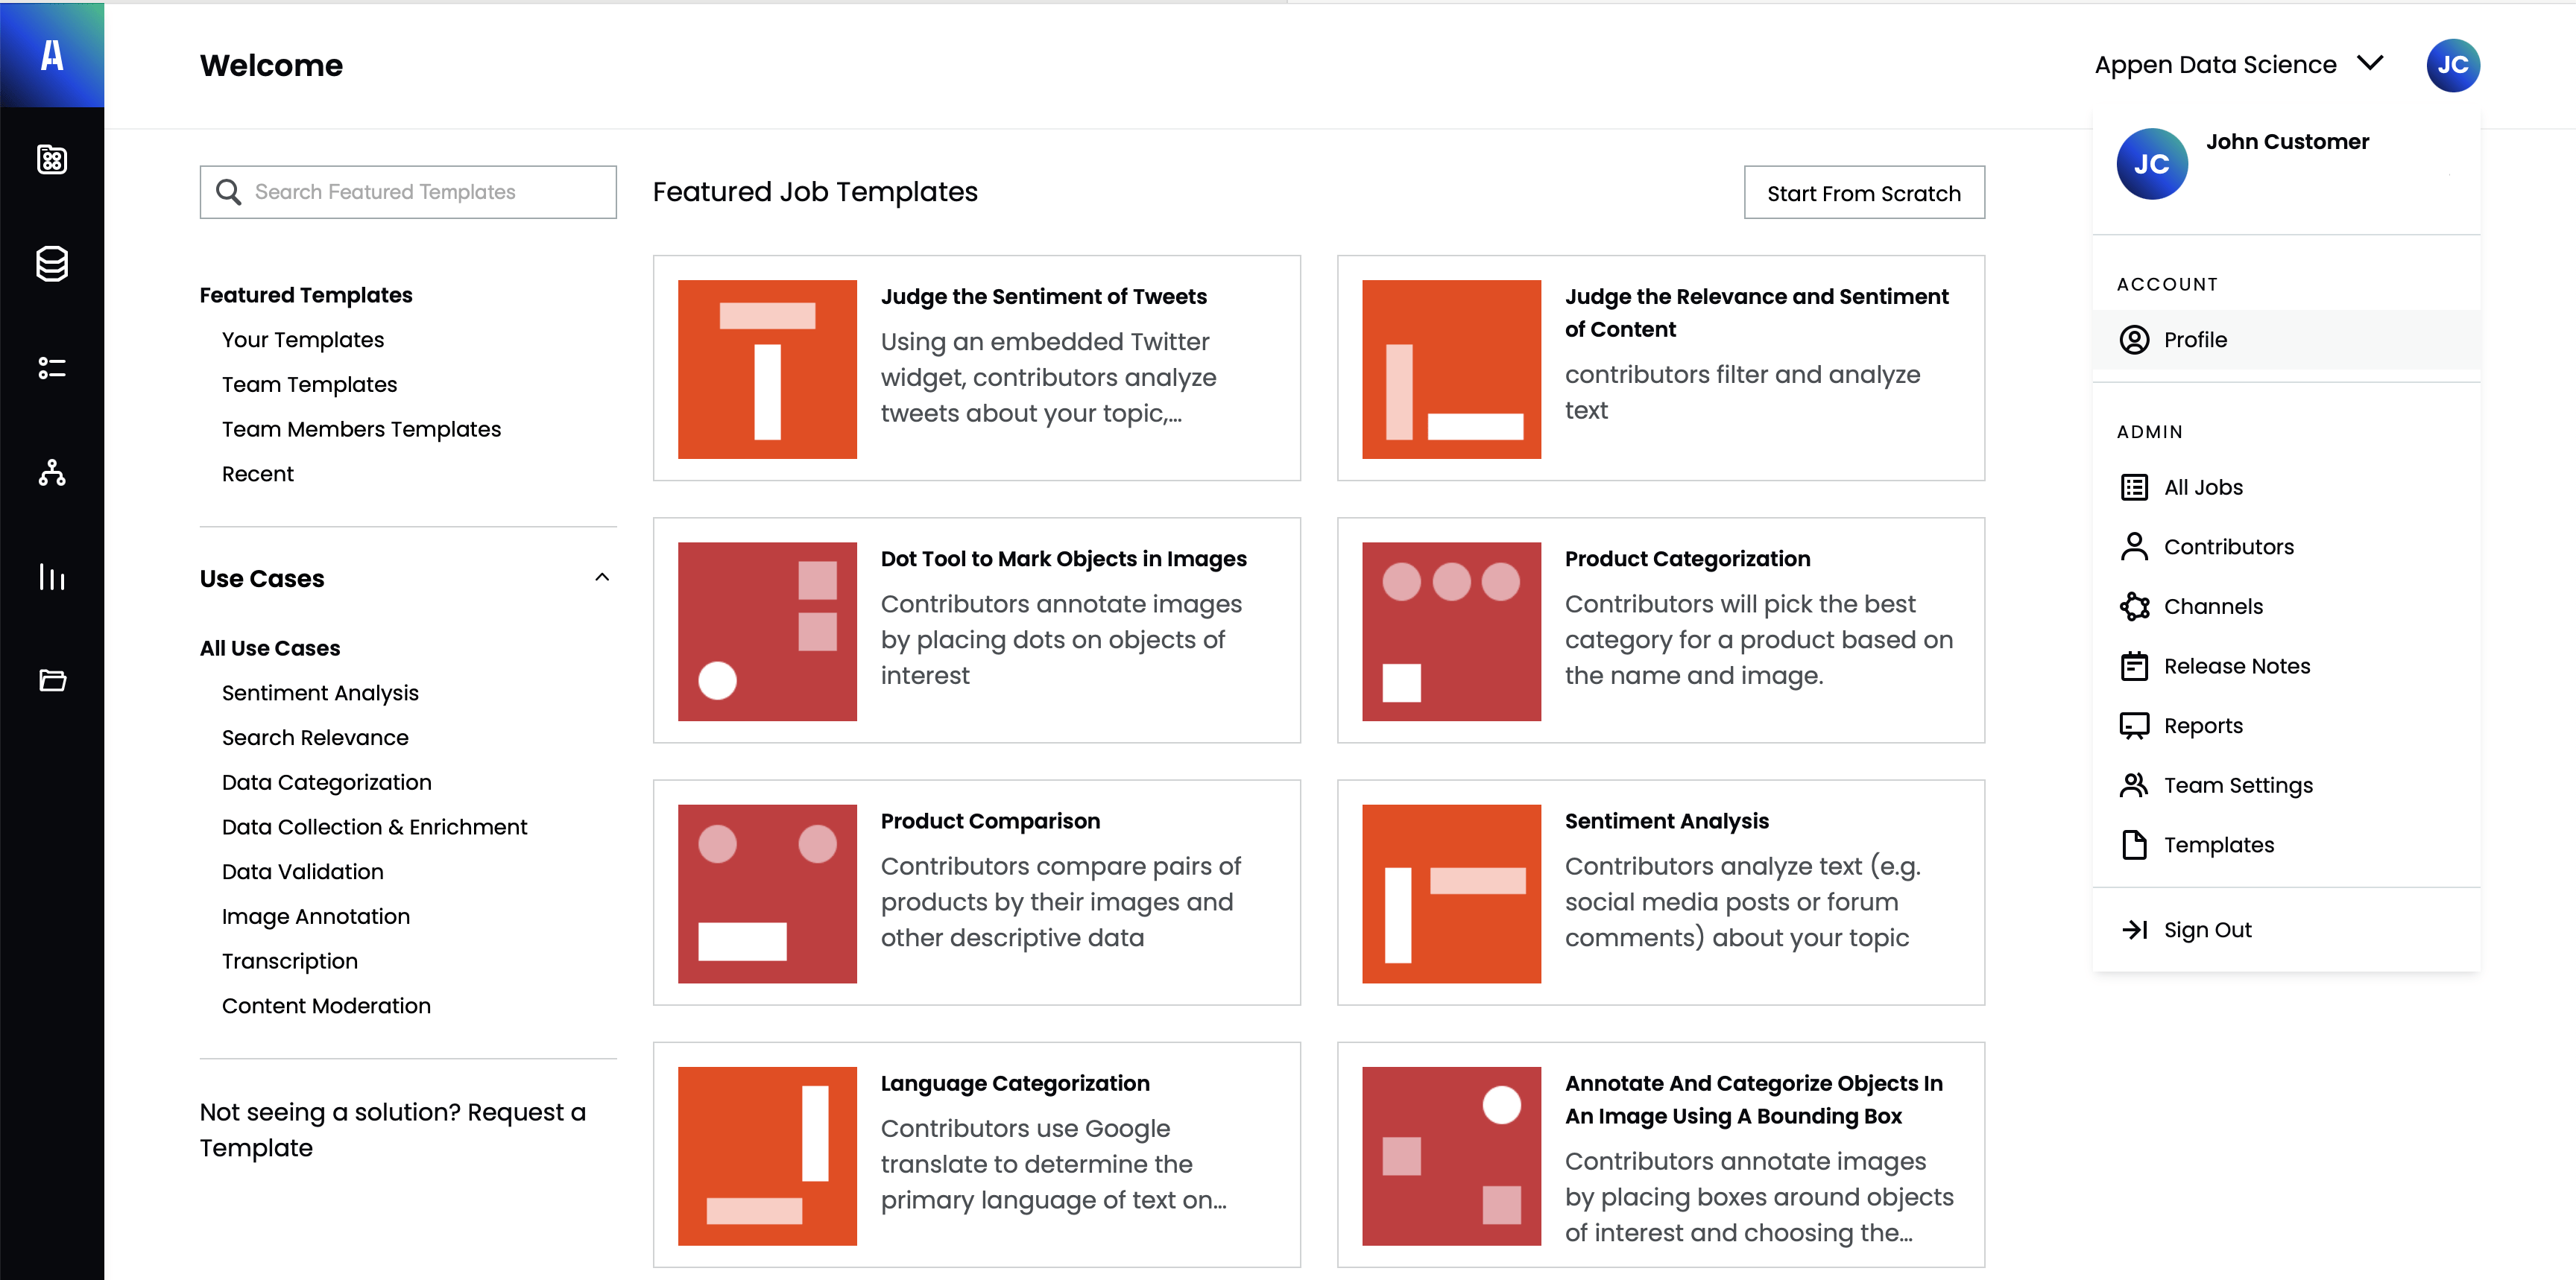Open the analytics bar-chart sidebar icon
The image size is (2576, 1280).
[52, 579]
